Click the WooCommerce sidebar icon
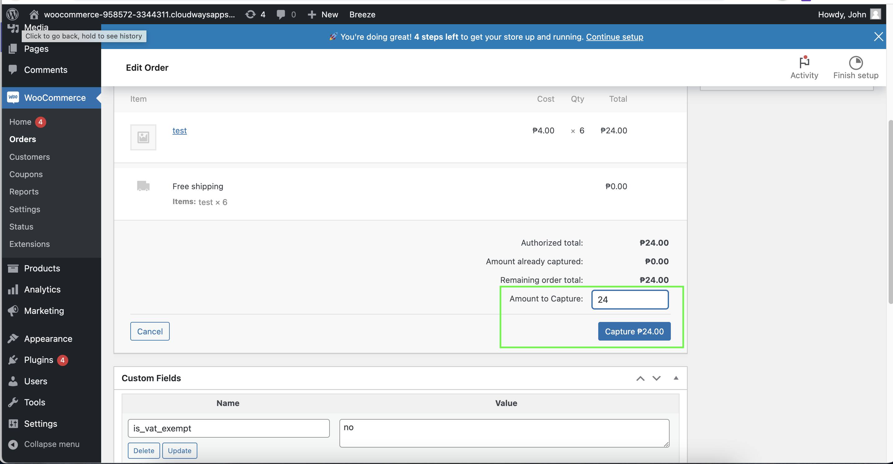Screen dimensions: 893x464 pyautogui.click(x=13, y=97)
